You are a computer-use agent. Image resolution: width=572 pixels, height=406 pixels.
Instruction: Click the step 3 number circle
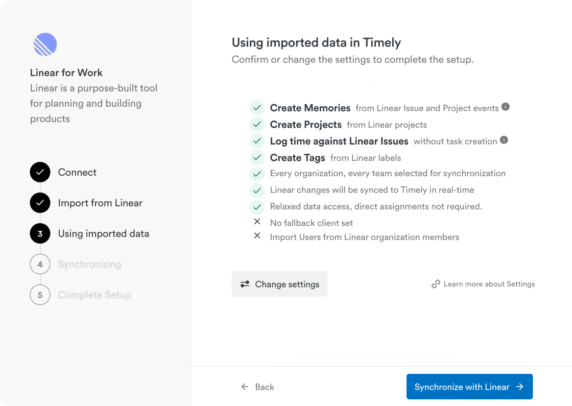[x=40, y=234]
